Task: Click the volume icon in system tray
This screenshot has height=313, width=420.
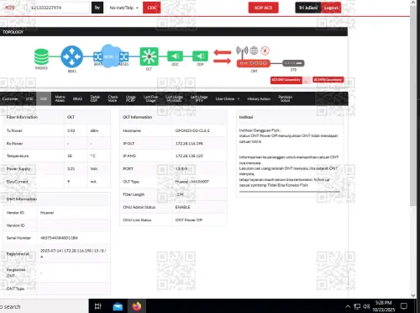Action: [x=366, y=306]
